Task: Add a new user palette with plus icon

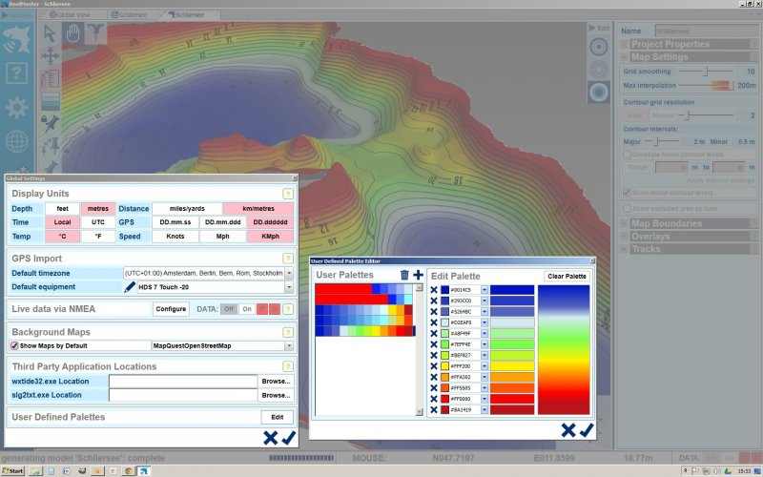Action: click(418, 275)
